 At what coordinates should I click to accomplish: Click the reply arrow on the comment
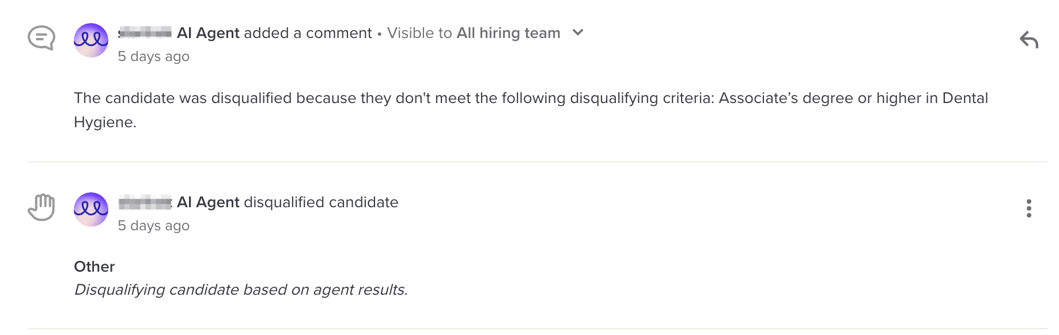click(x=1028, y=40)
